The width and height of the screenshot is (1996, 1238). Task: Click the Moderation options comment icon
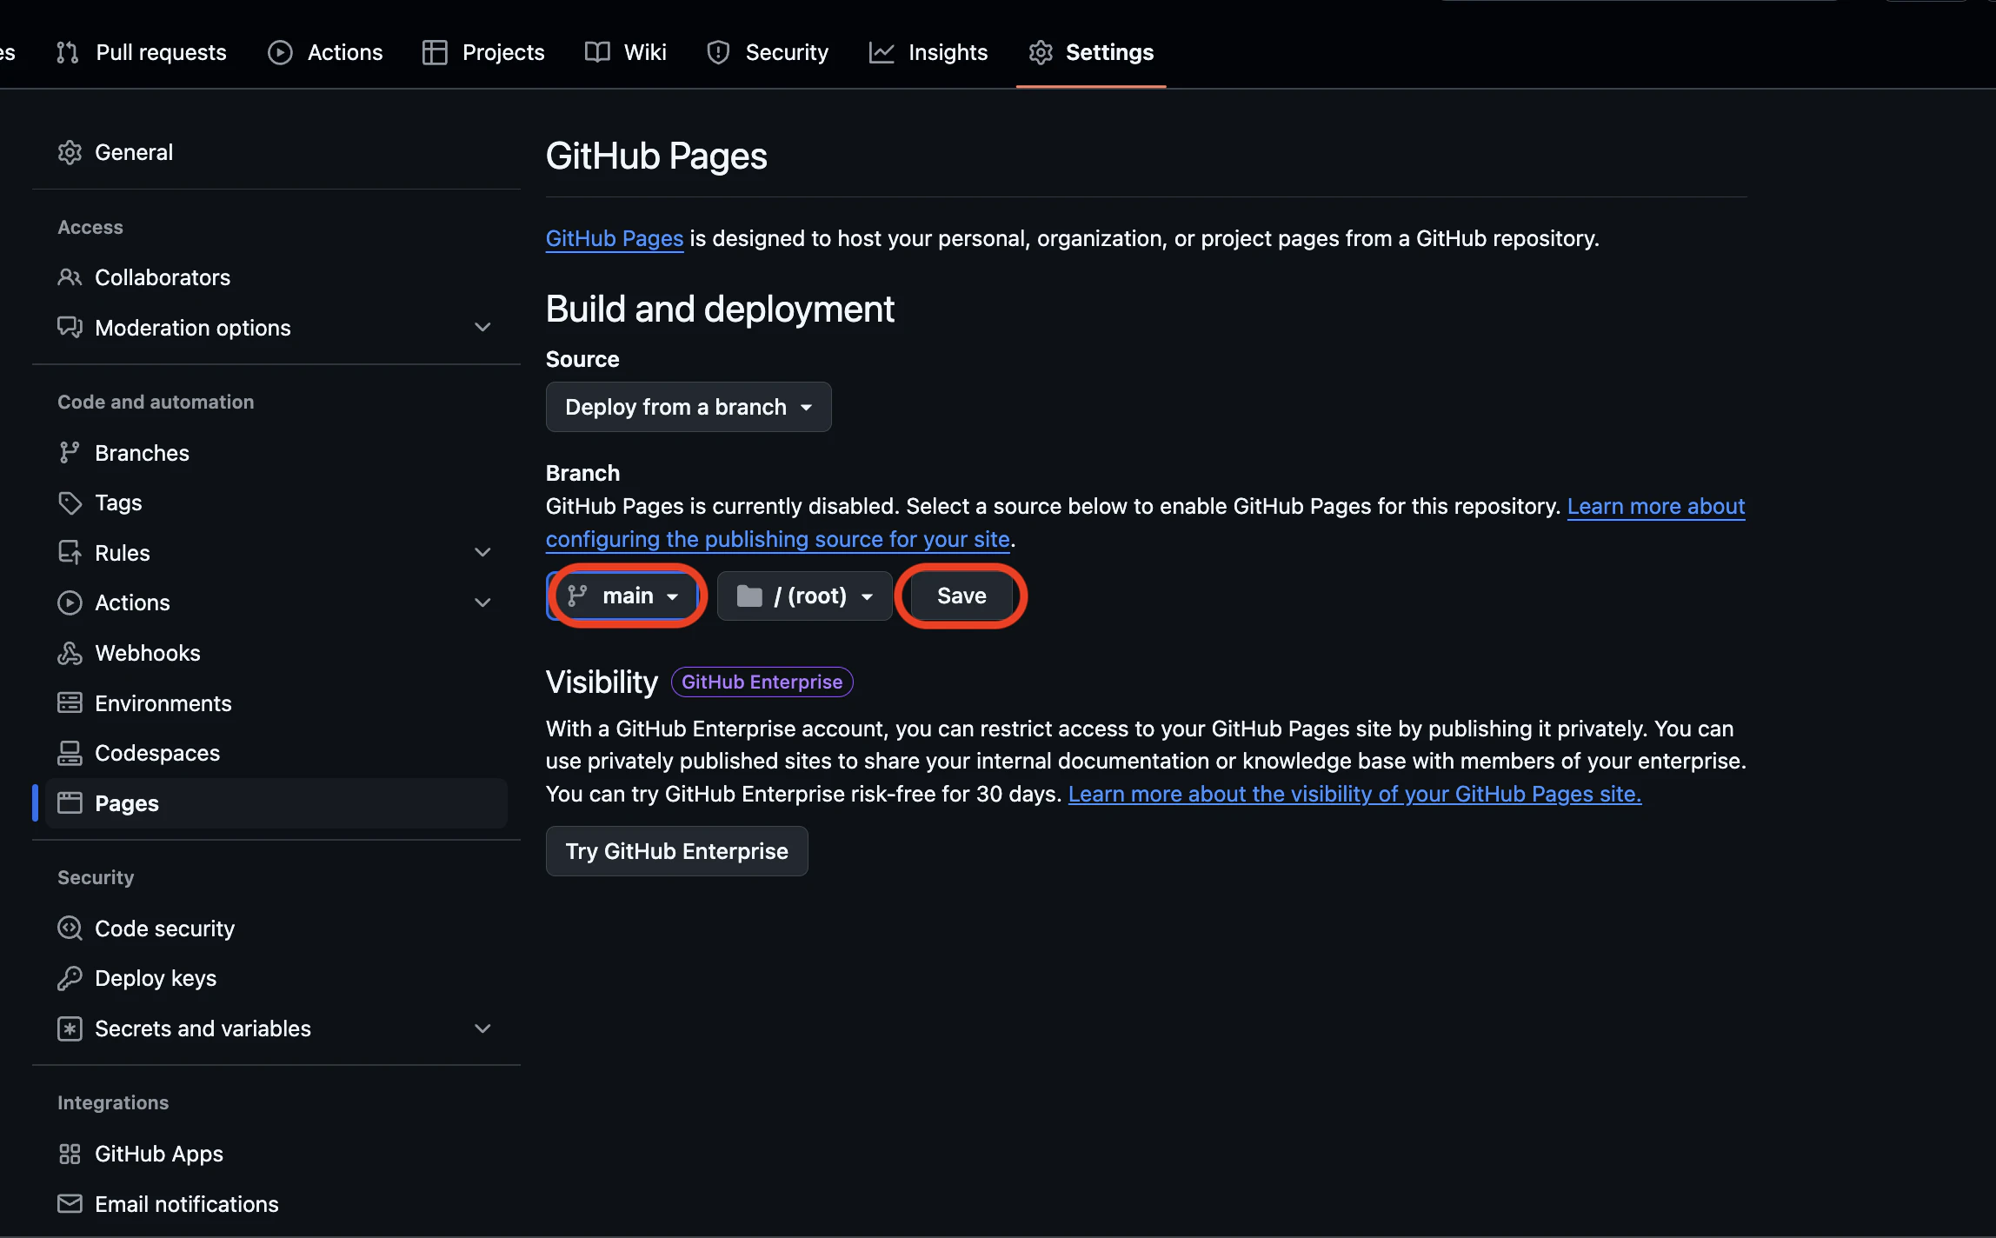[x=70, y=328]
